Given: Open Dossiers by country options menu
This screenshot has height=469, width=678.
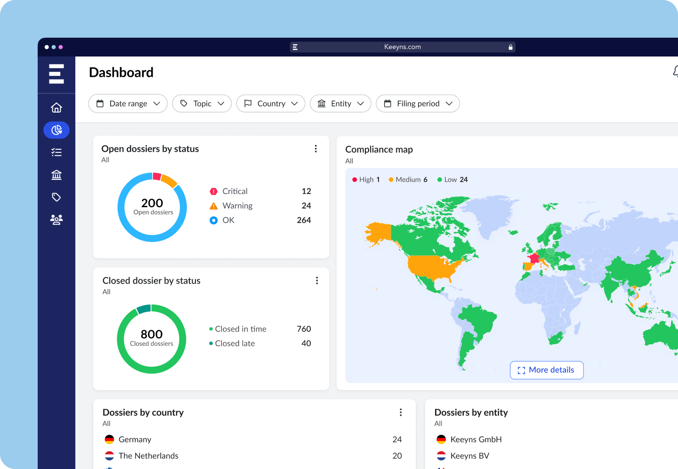Looking at the screenshot, I should pos(401,412).
